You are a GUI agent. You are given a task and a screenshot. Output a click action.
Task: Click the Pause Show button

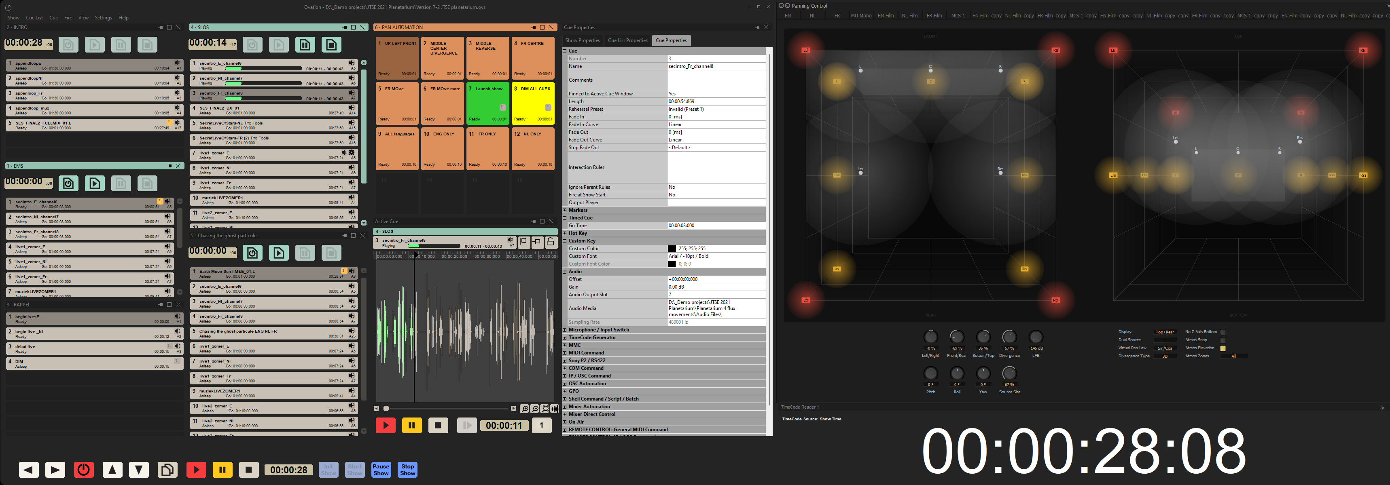[381, 469]
